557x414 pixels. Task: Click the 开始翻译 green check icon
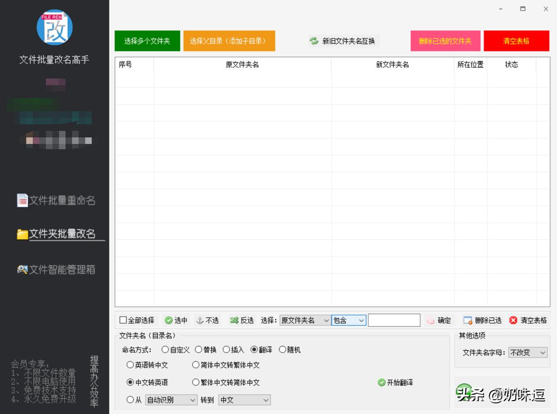tap(381, 382)
